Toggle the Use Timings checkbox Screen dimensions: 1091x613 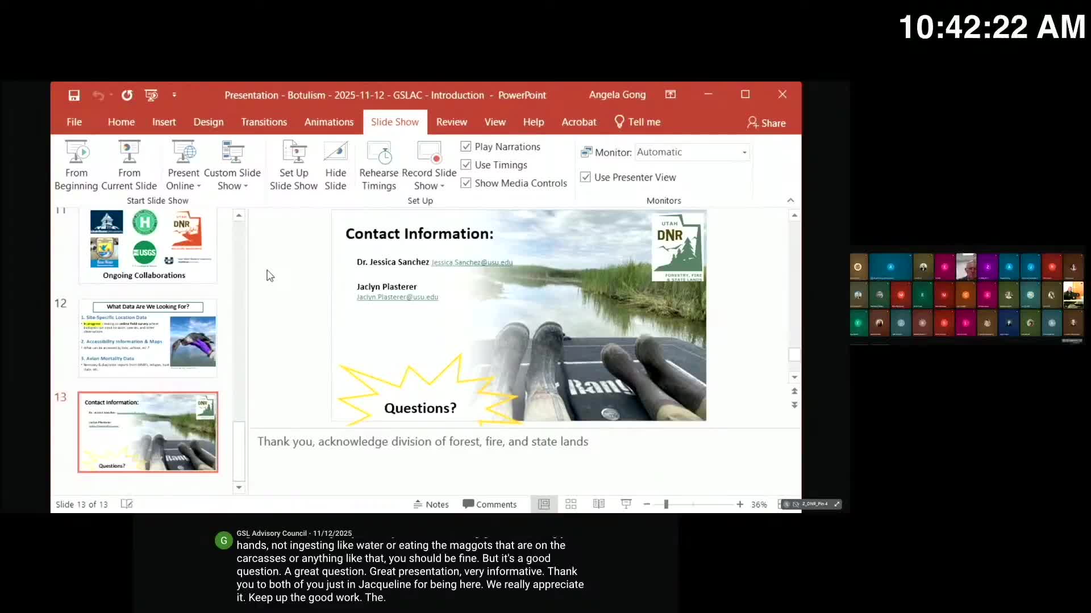[466, 165]
